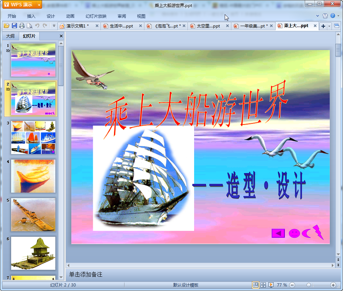Screen dimensions: 343x291
Task: Expand the ribbon chevron near help icon
Action: pos(317,16)
